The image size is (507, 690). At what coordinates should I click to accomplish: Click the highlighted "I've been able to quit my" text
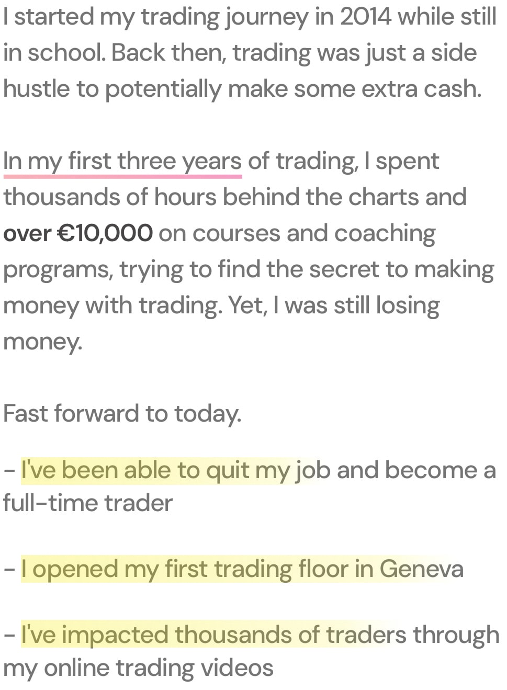(155, 471)
